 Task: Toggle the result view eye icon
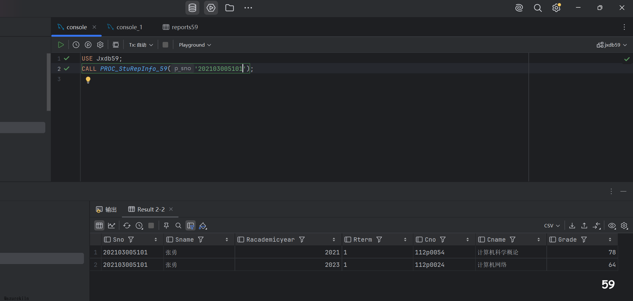(612, 226)
